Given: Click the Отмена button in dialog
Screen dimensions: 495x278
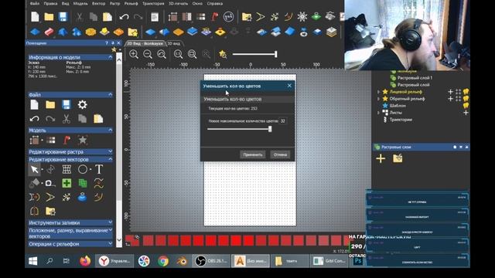Looking at the screenshot, I should (x=280, y=154).
